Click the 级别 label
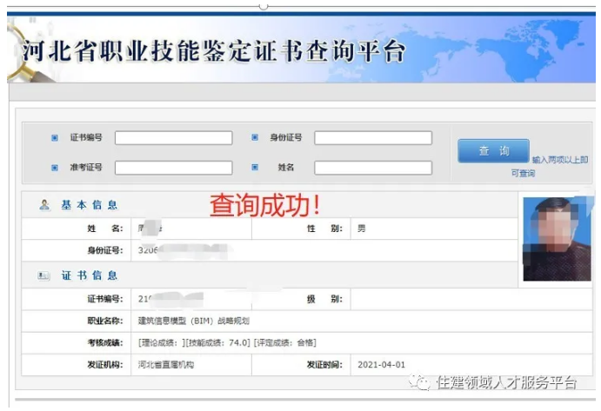The width and height of the screenshot is (601, 411). coord(324,299)
